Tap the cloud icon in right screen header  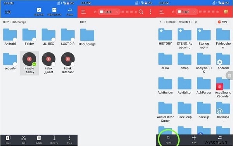tap(217, 12)
